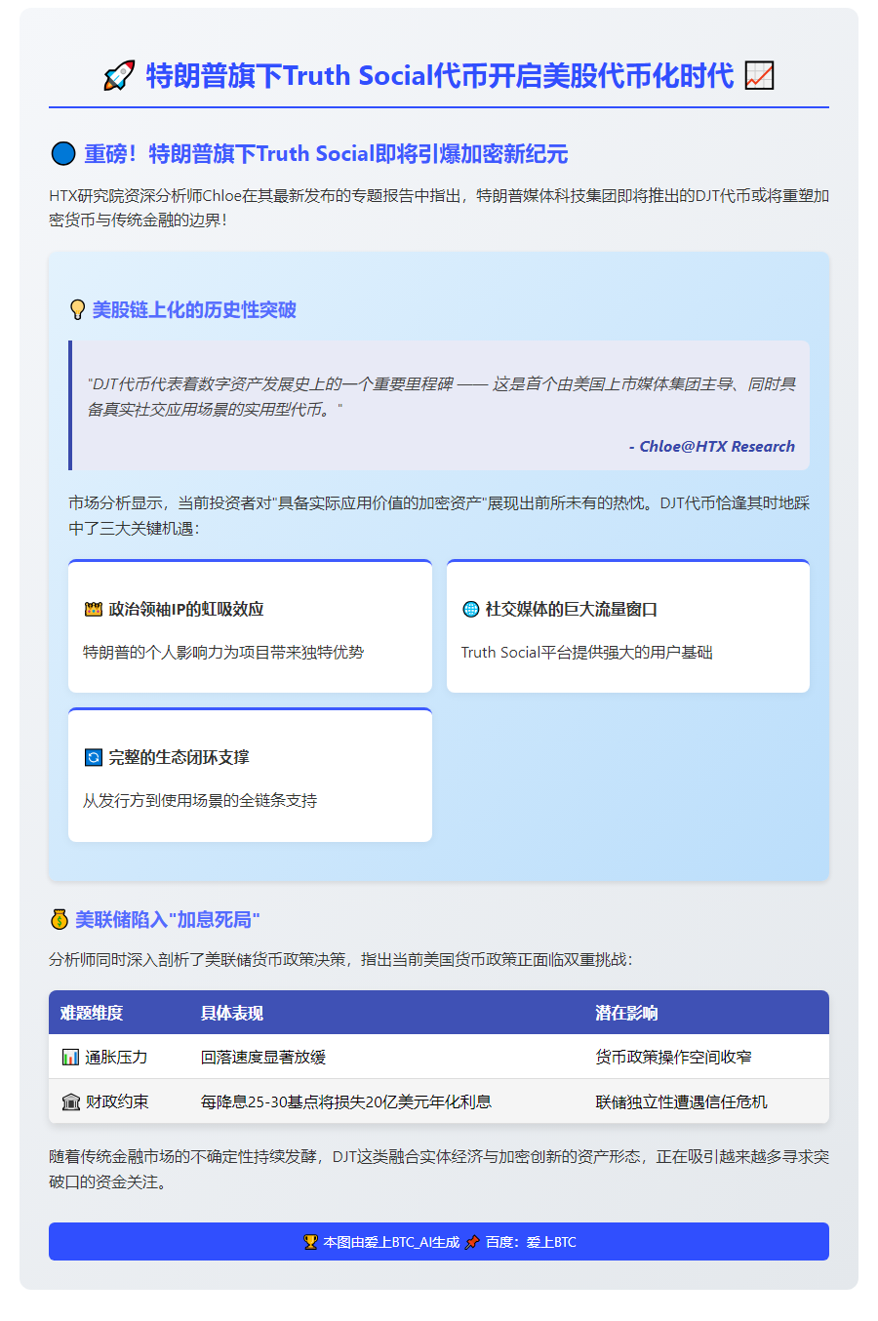This screenshot has height=1321, width=878.
Task: Select the card title 社交媒体的巨大流量窗口
Action: 572,610
